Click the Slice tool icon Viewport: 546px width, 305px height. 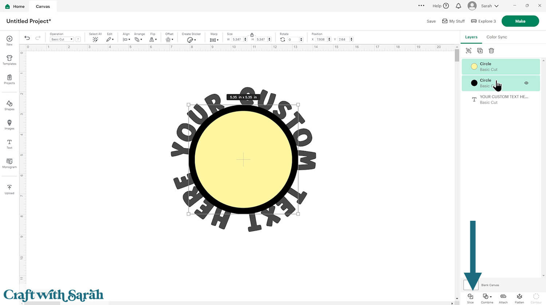pyautogui.click(x=470, y=297)
